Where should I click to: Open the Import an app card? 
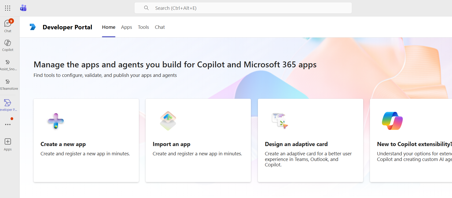pyautogui.click(x=198, y=140)
